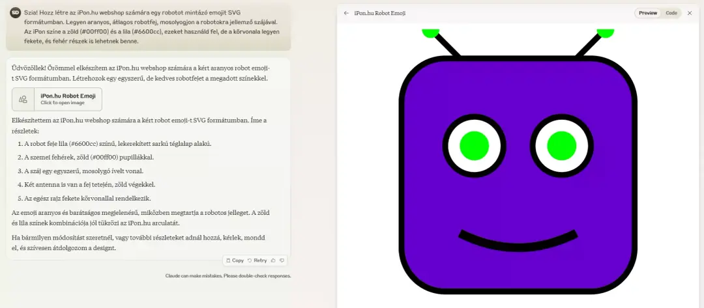Switch to the Code tab

671,13
